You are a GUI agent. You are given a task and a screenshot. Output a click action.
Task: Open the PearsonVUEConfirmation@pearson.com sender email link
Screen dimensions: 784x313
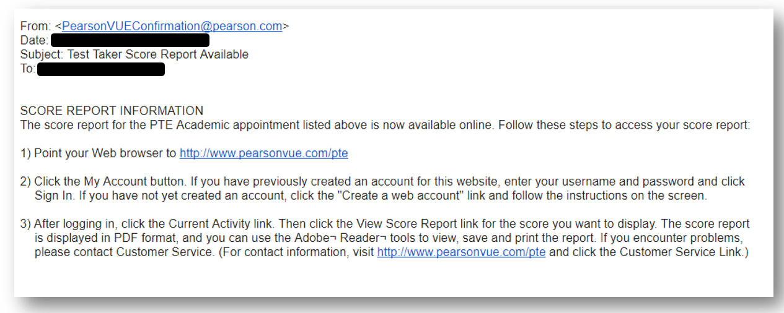pyautogui.click(x=172, y=26)
